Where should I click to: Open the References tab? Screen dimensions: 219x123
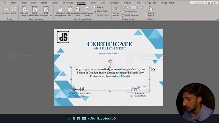[67, 3]
